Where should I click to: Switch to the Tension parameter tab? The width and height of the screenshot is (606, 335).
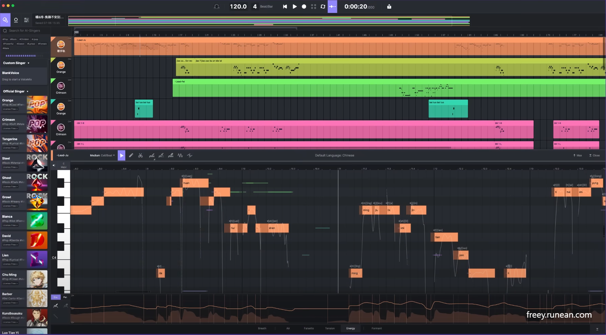click(330, 328)
